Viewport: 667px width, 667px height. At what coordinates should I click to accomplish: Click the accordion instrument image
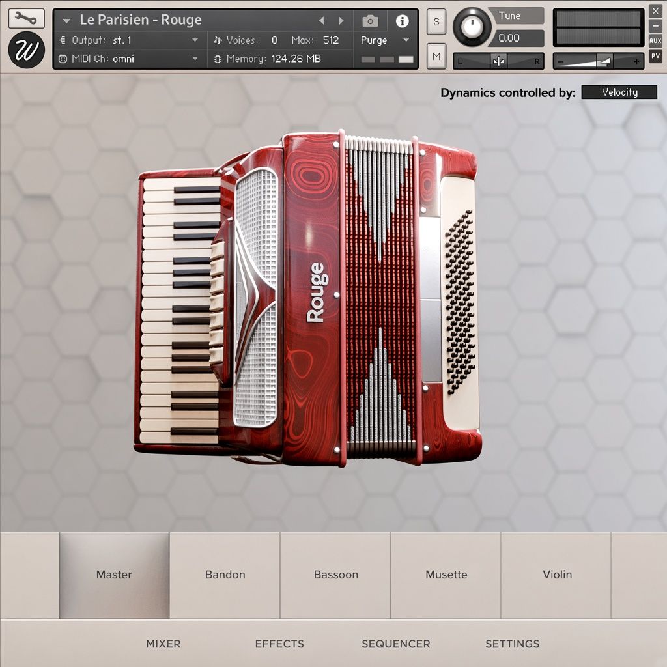[x=307, y=298]
